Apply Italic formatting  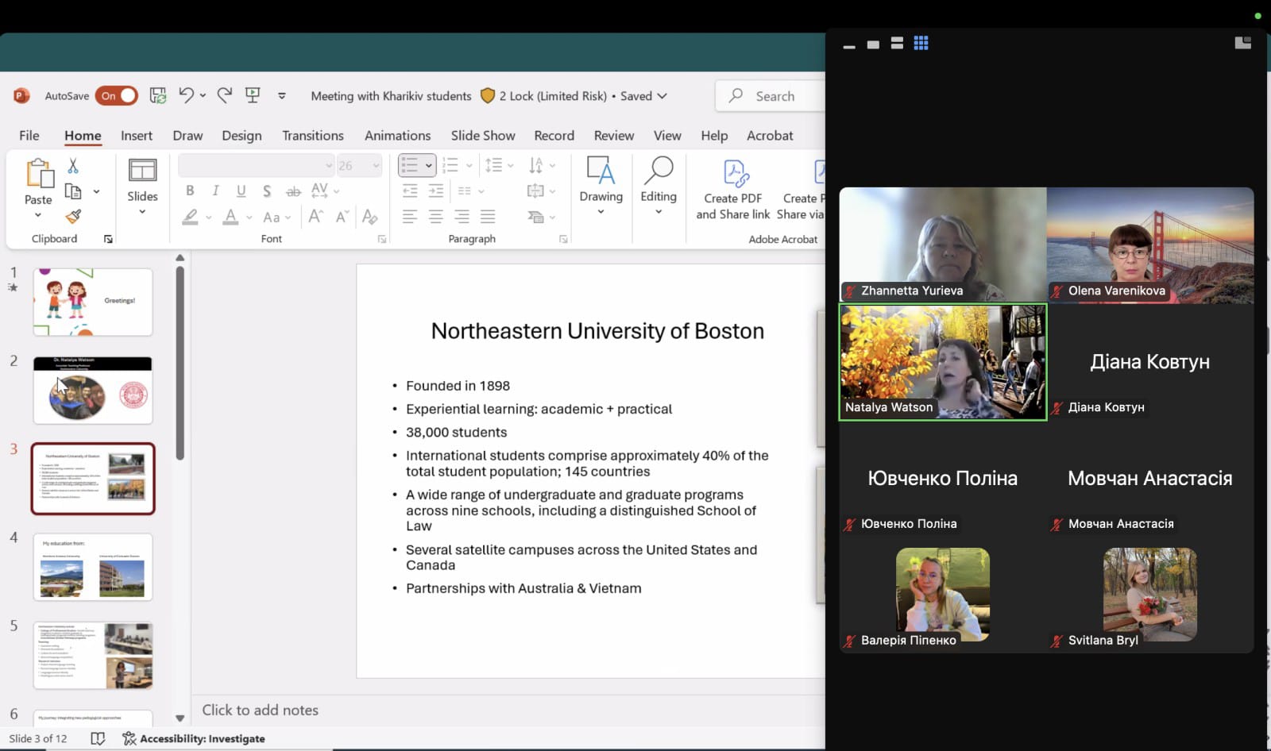[x=215, y=191]
